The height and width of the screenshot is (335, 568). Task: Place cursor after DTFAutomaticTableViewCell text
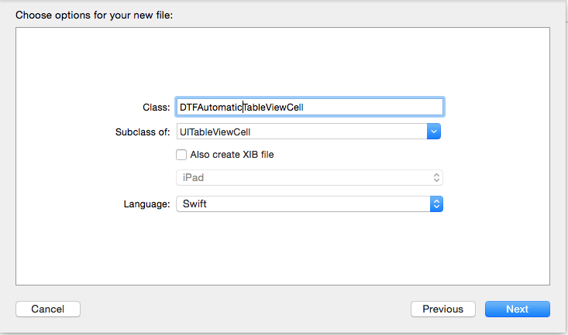click(x=305, y=108)
